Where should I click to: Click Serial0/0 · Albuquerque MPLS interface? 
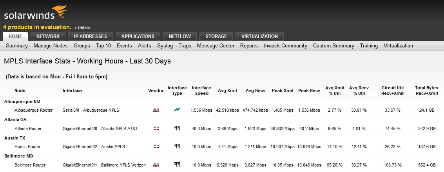point(91,110)
